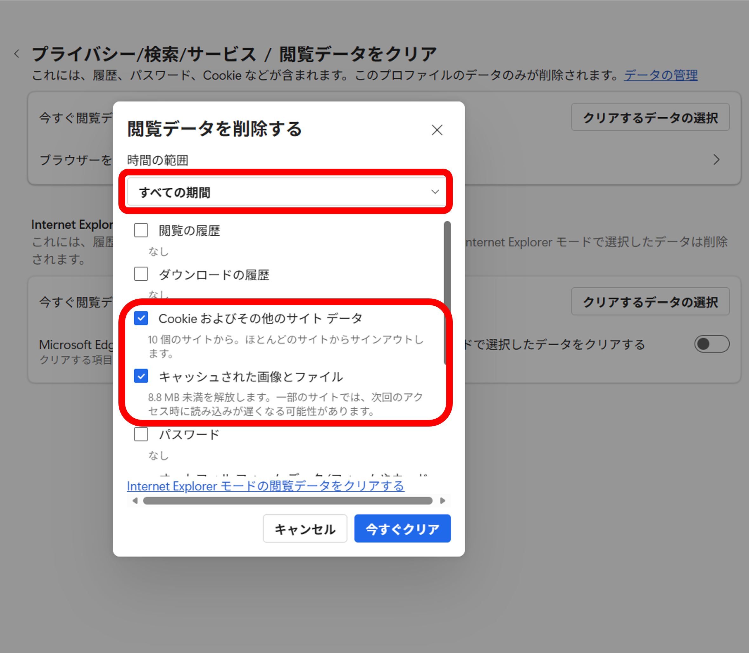Click the right arrow on the horizontal scrollbar
The width and height of the screenshot is (749, 653).
[x=443, y=501]
